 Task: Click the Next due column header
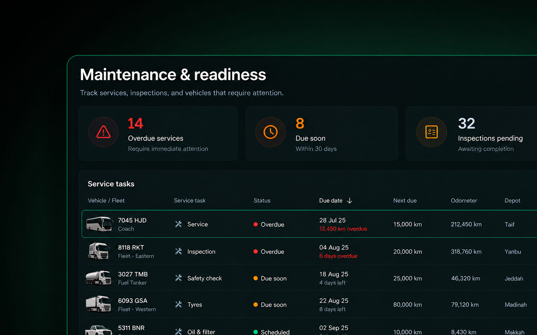405,201
